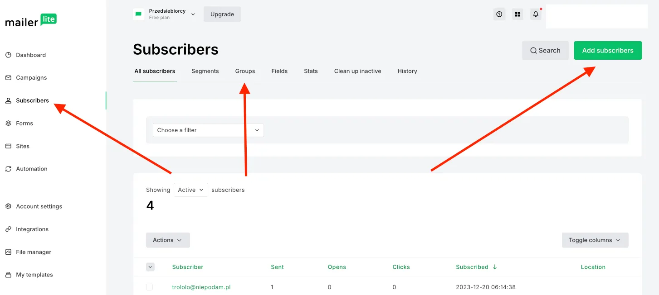
Task: Open the apps grid icon
Action: pos(517,14)
